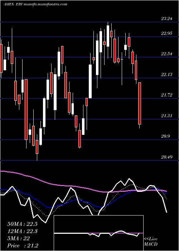Image resolution: width=179 pixels, height=251 pixels.
Task: Click the 22.95 price level label
Action: [x=166, y=33]
